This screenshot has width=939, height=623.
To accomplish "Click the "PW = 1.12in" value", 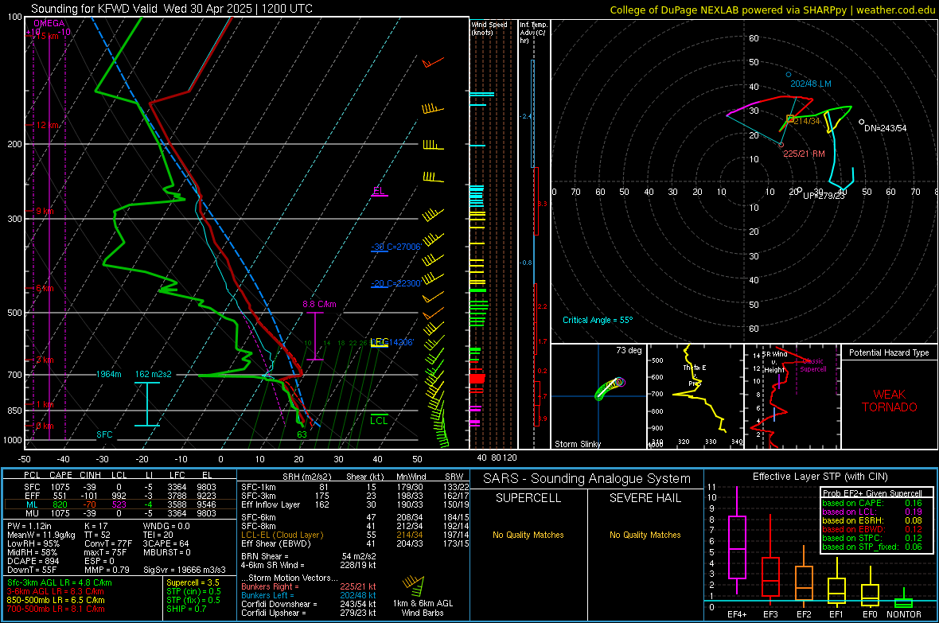I will pyautogui.click(x=32, y=527).
